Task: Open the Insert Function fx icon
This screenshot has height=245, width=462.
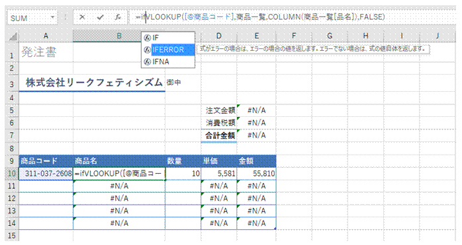Action: click(118, 17)
